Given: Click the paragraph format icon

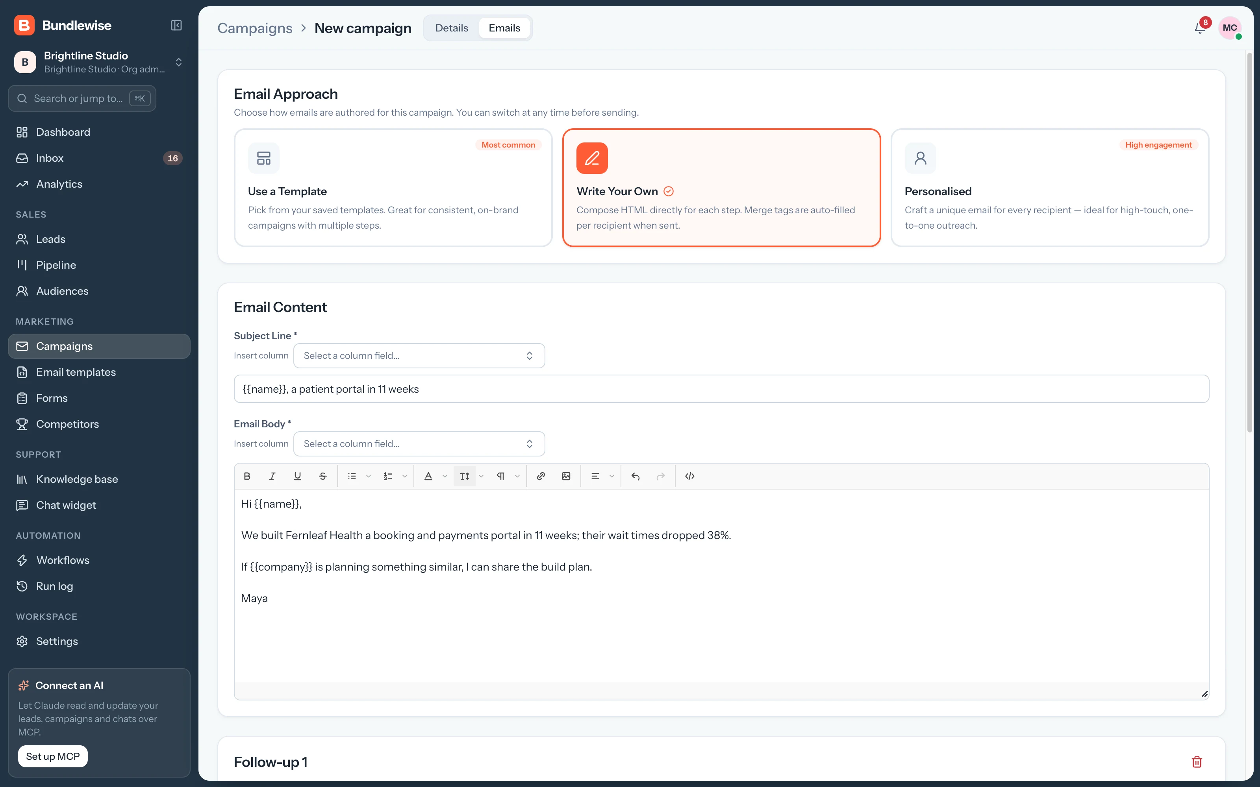Looking at the screenshot, I should pyautogui.click(x=501, y=476).
